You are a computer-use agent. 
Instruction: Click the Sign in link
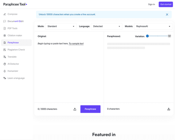152,4
